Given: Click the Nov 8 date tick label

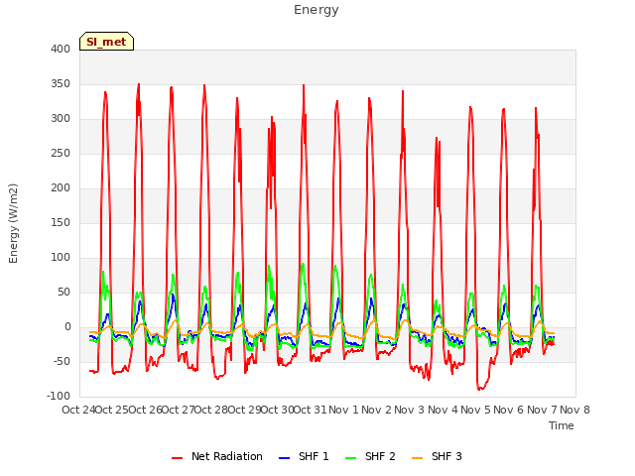Looking at the screenshot, I should 574,410.
